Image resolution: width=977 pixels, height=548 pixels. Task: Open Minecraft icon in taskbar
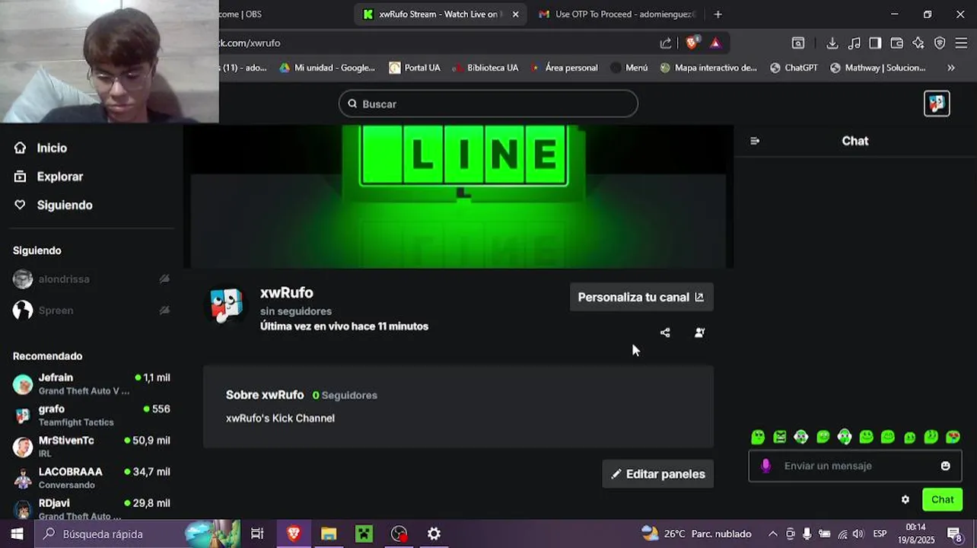[x=364, y=534]
